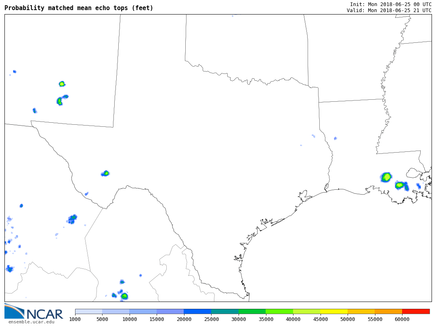Click the largest storm cell in southeast Louisiana

click(x=386, y=177)
